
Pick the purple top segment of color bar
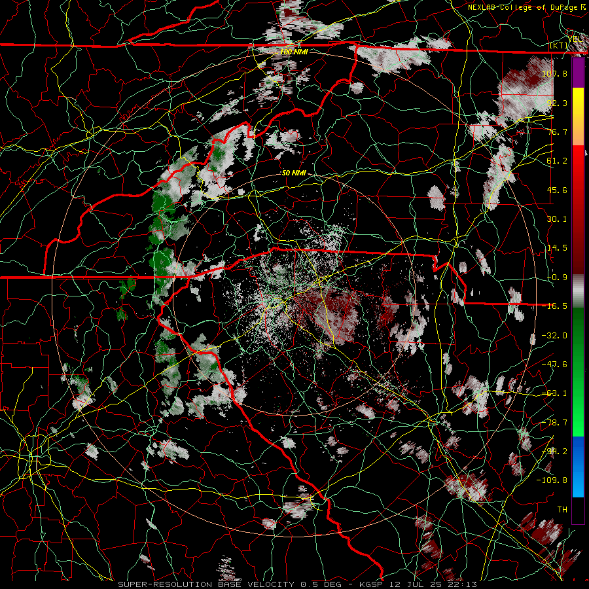point(578,73)
